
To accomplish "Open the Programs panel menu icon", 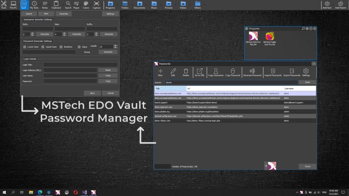I will (307, 29).
